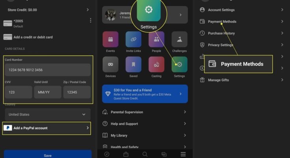Select Add a PayPal account
The image size is (290, 158).
(47, 128)
